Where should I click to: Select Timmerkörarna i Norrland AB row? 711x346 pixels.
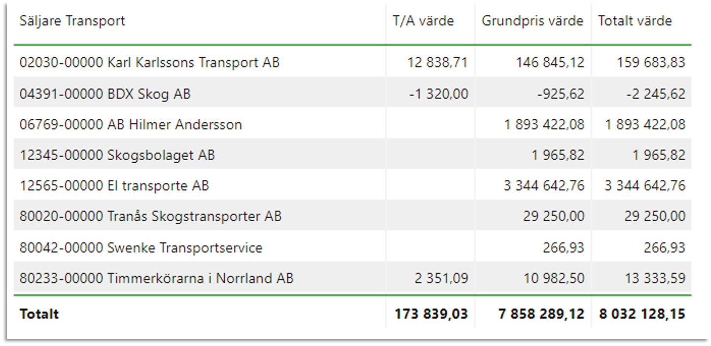[x=353, y=278]
